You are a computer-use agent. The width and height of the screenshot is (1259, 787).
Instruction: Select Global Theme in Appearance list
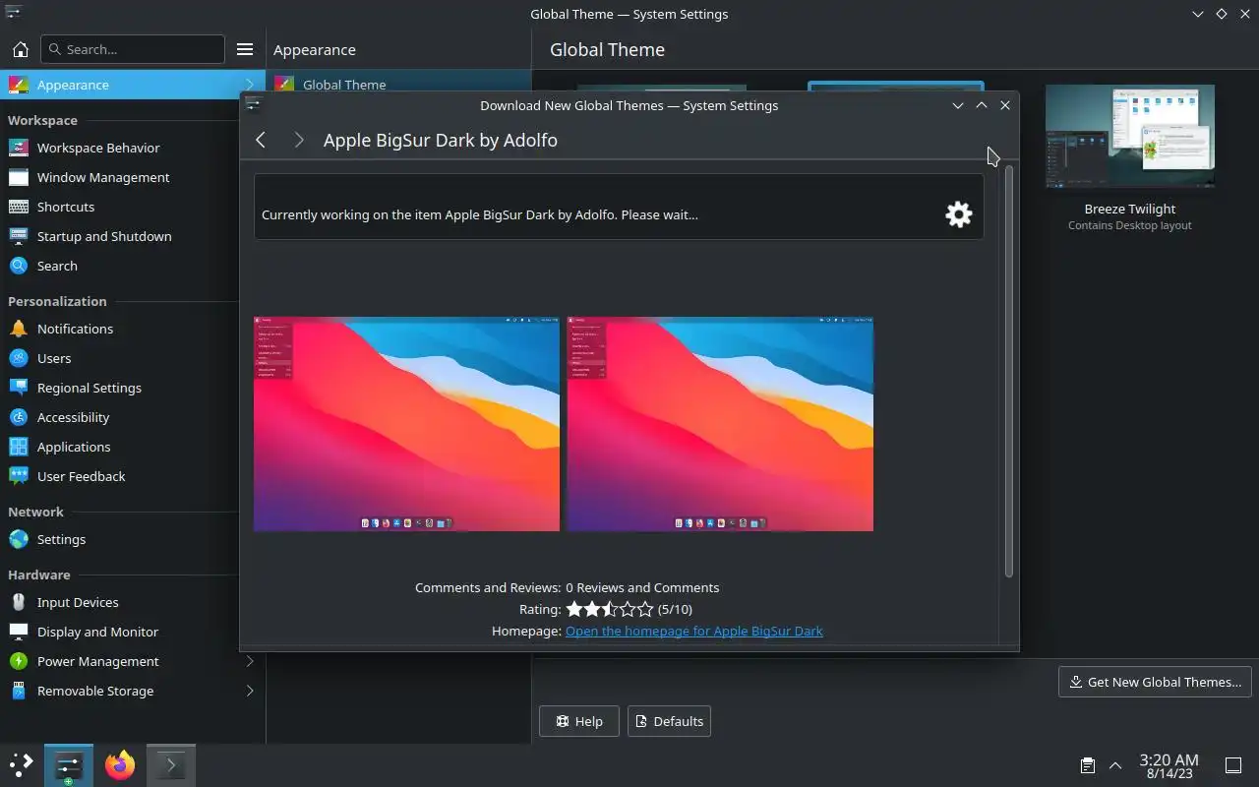coord(398,85)
